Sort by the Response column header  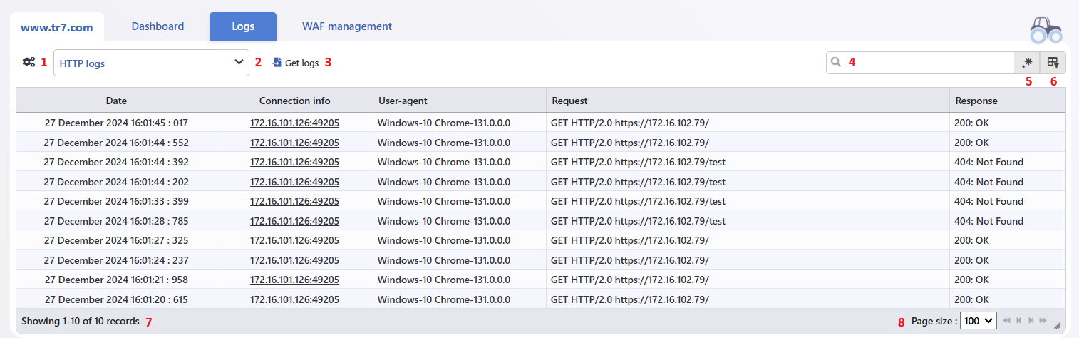click(1008, 101)
